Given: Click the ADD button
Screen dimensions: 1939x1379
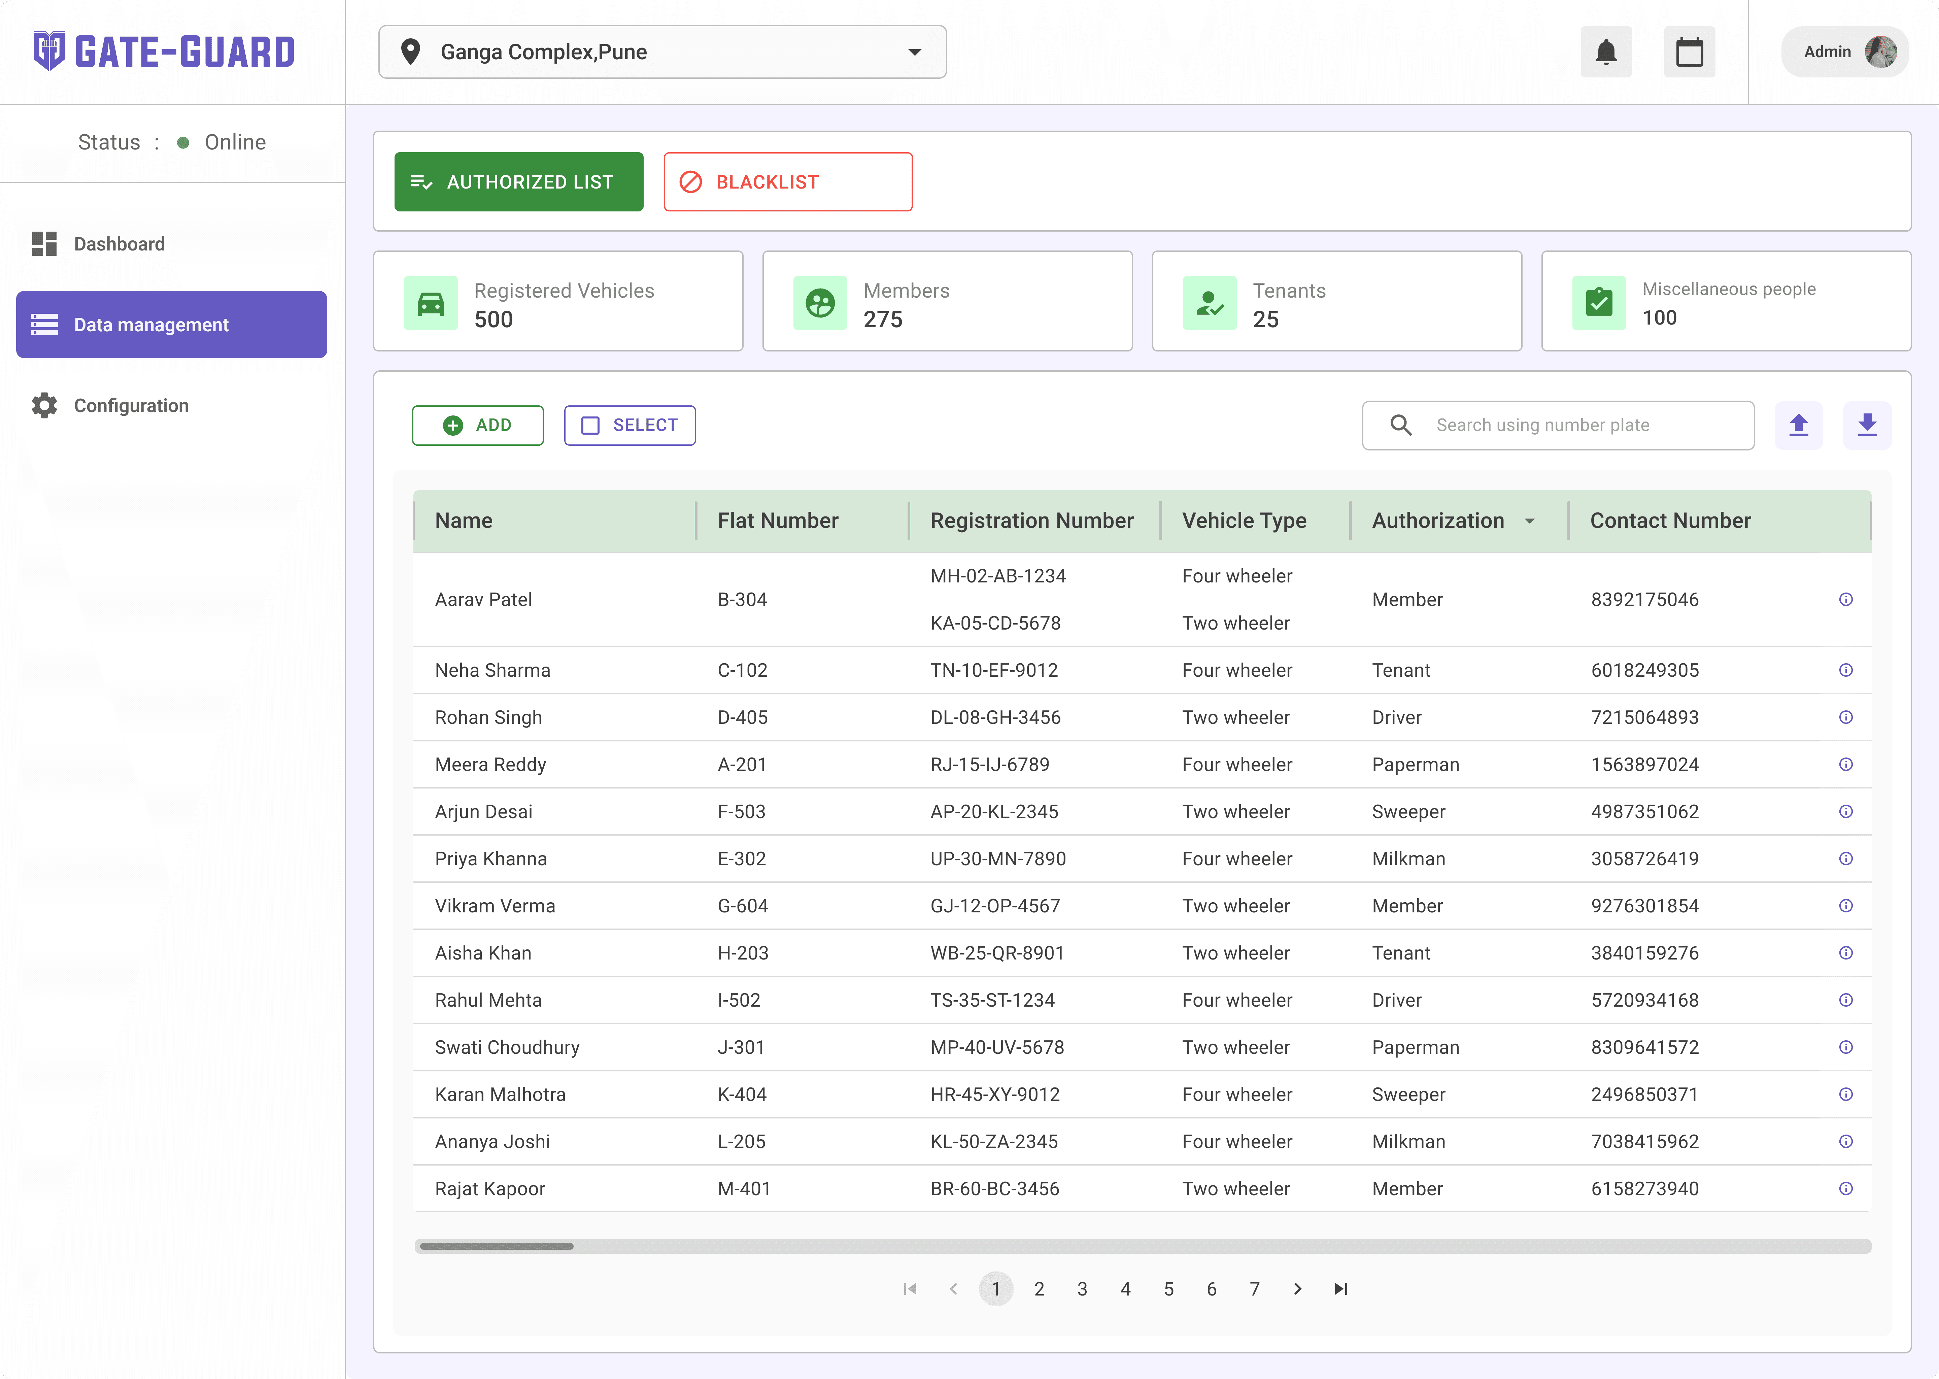Looking at the screenshot, I should [478, 426].
